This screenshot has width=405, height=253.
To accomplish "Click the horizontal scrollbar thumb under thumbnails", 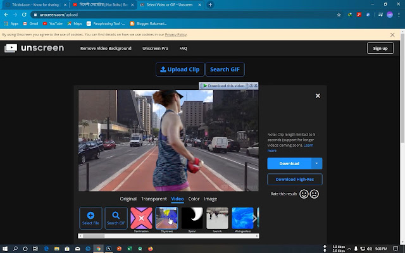I will 94,236.
